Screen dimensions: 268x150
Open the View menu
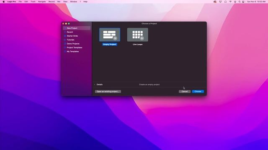[x=65, y=2]
